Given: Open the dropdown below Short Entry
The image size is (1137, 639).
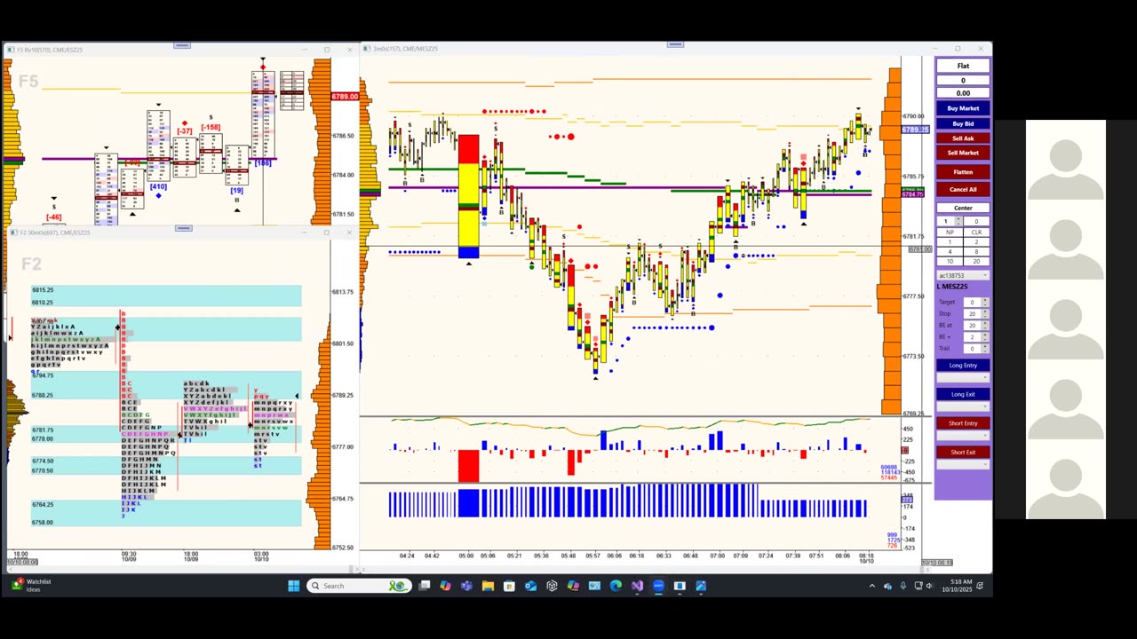Looking at the screenshot, I should 963,436.
